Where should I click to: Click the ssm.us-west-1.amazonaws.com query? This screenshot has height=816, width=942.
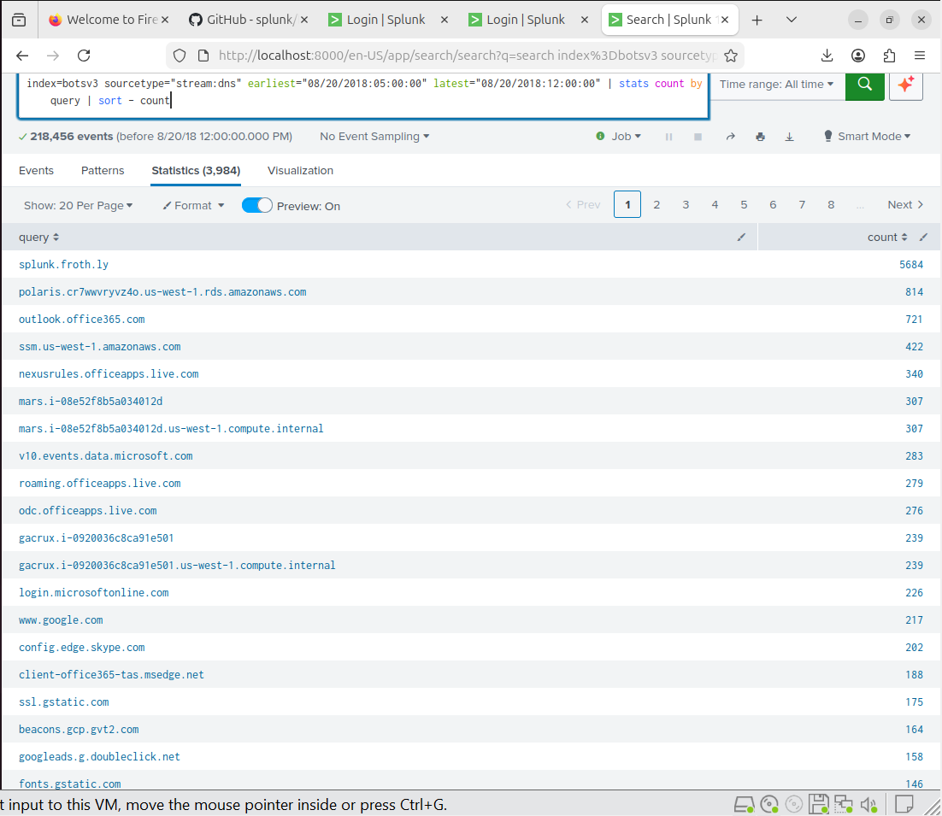point(100,347)
